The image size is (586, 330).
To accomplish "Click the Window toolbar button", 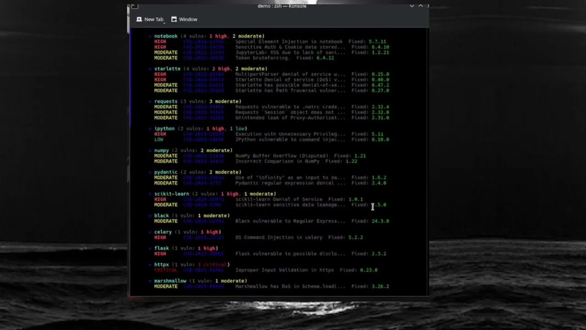I will tap(184, 19).
